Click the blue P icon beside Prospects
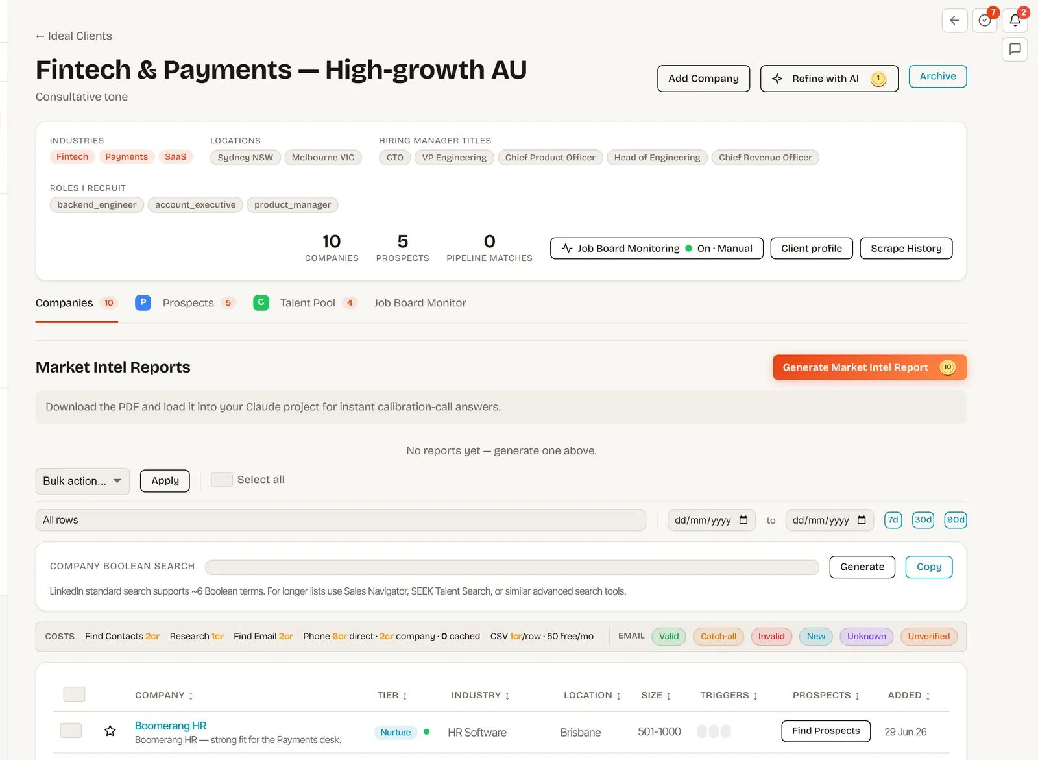 (x=143, y=302)
